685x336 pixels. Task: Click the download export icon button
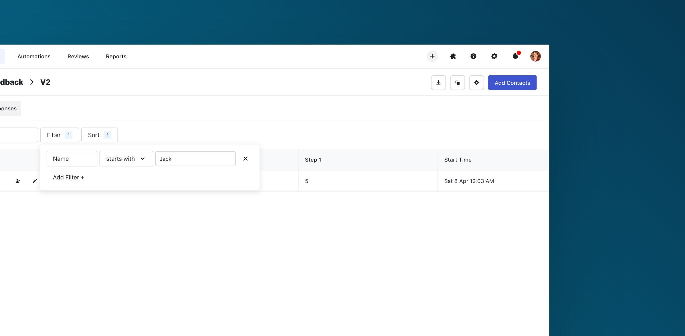pos(438,83)
